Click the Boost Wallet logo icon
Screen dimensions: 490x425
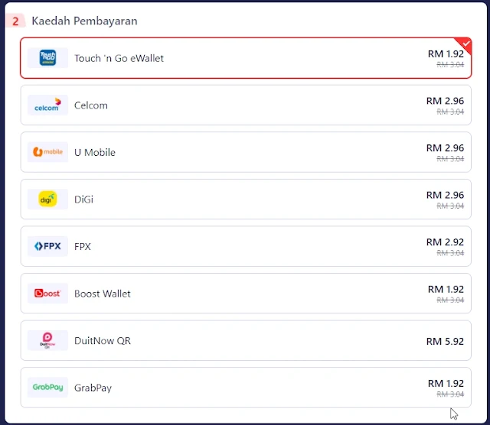click(47, 294)
